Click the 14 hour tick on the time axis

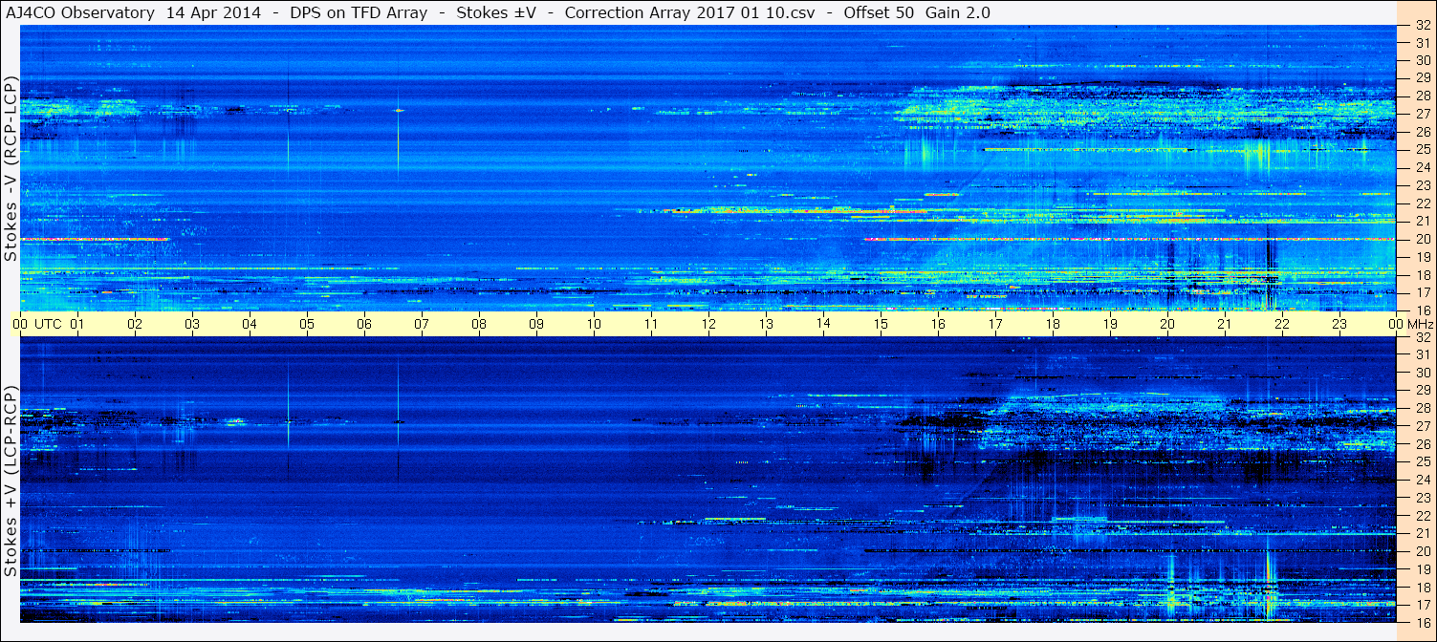click(823, 324)
